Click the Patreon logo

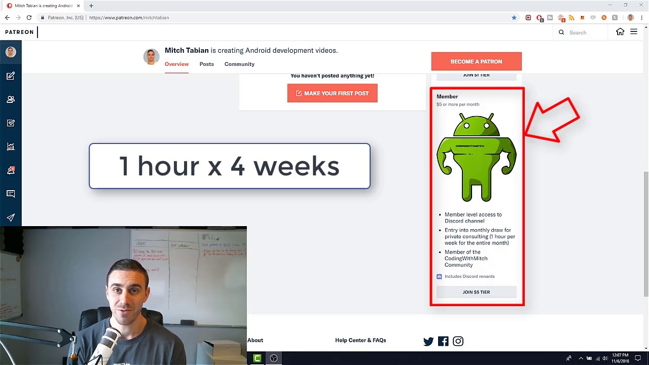coord(19,32)
